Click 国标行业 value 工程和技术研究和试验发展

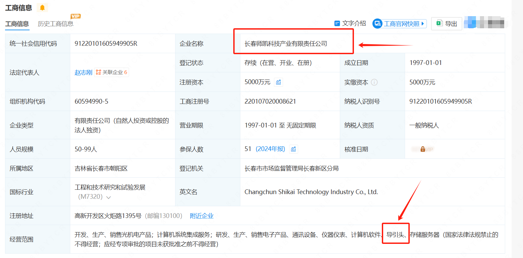click(x=110, y=187)
